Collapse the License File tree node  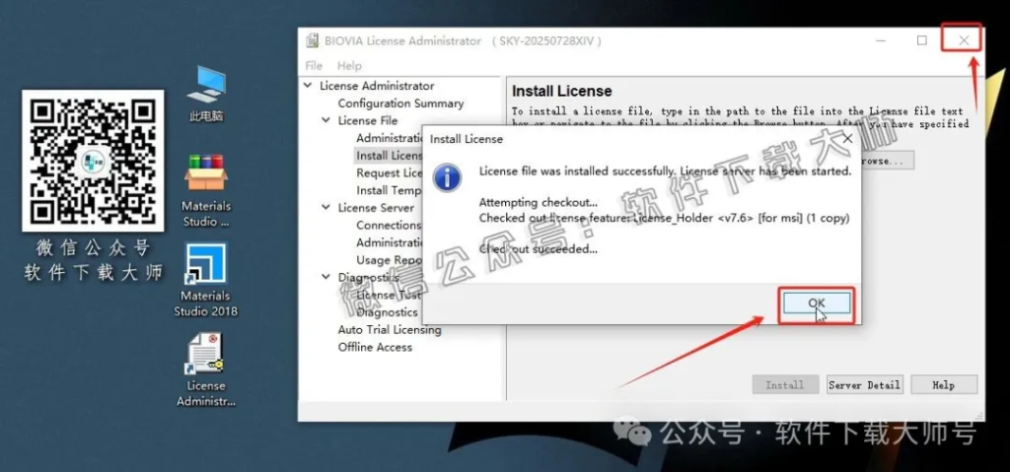click(x=326, y=120)
